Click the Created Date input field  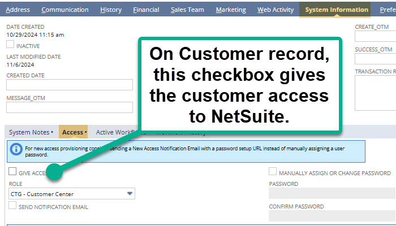point(70,85)
